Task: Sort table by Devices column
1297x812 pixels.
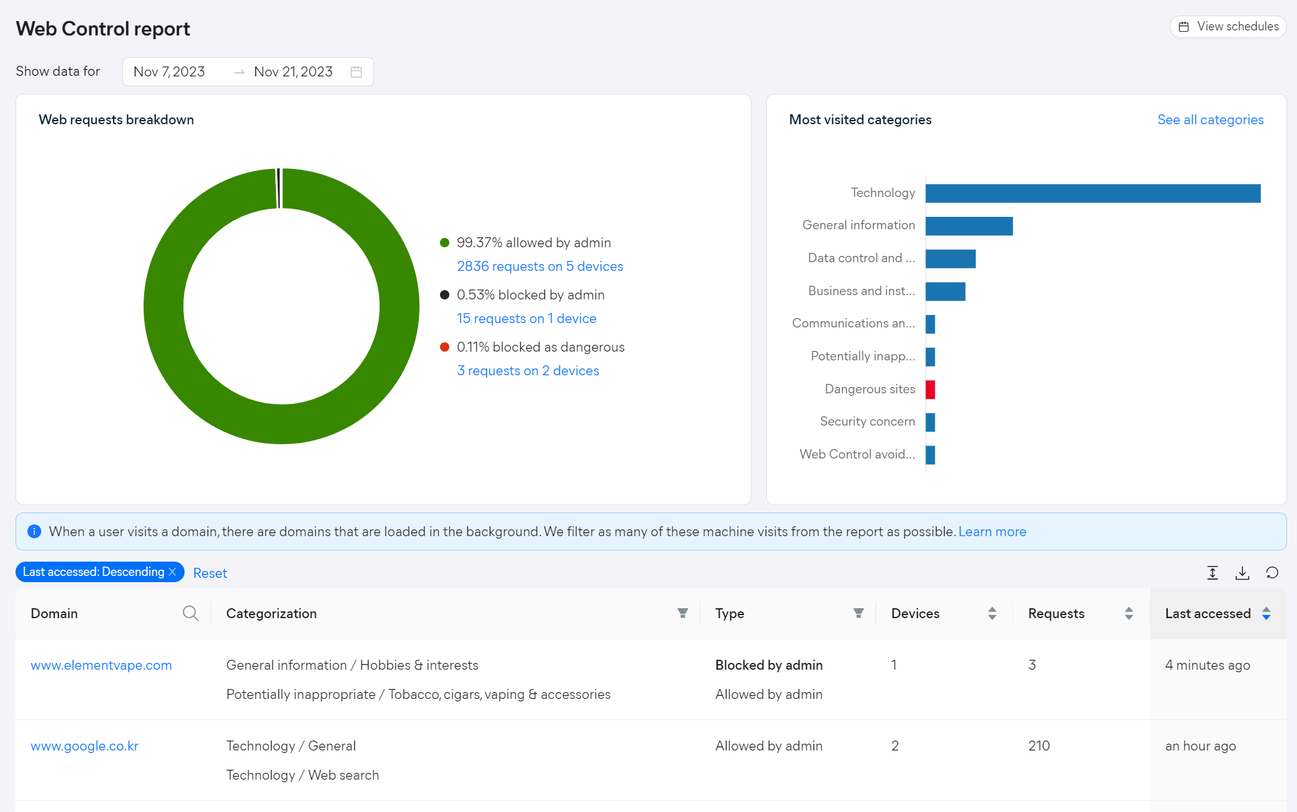Action: (x=992, y=614)
